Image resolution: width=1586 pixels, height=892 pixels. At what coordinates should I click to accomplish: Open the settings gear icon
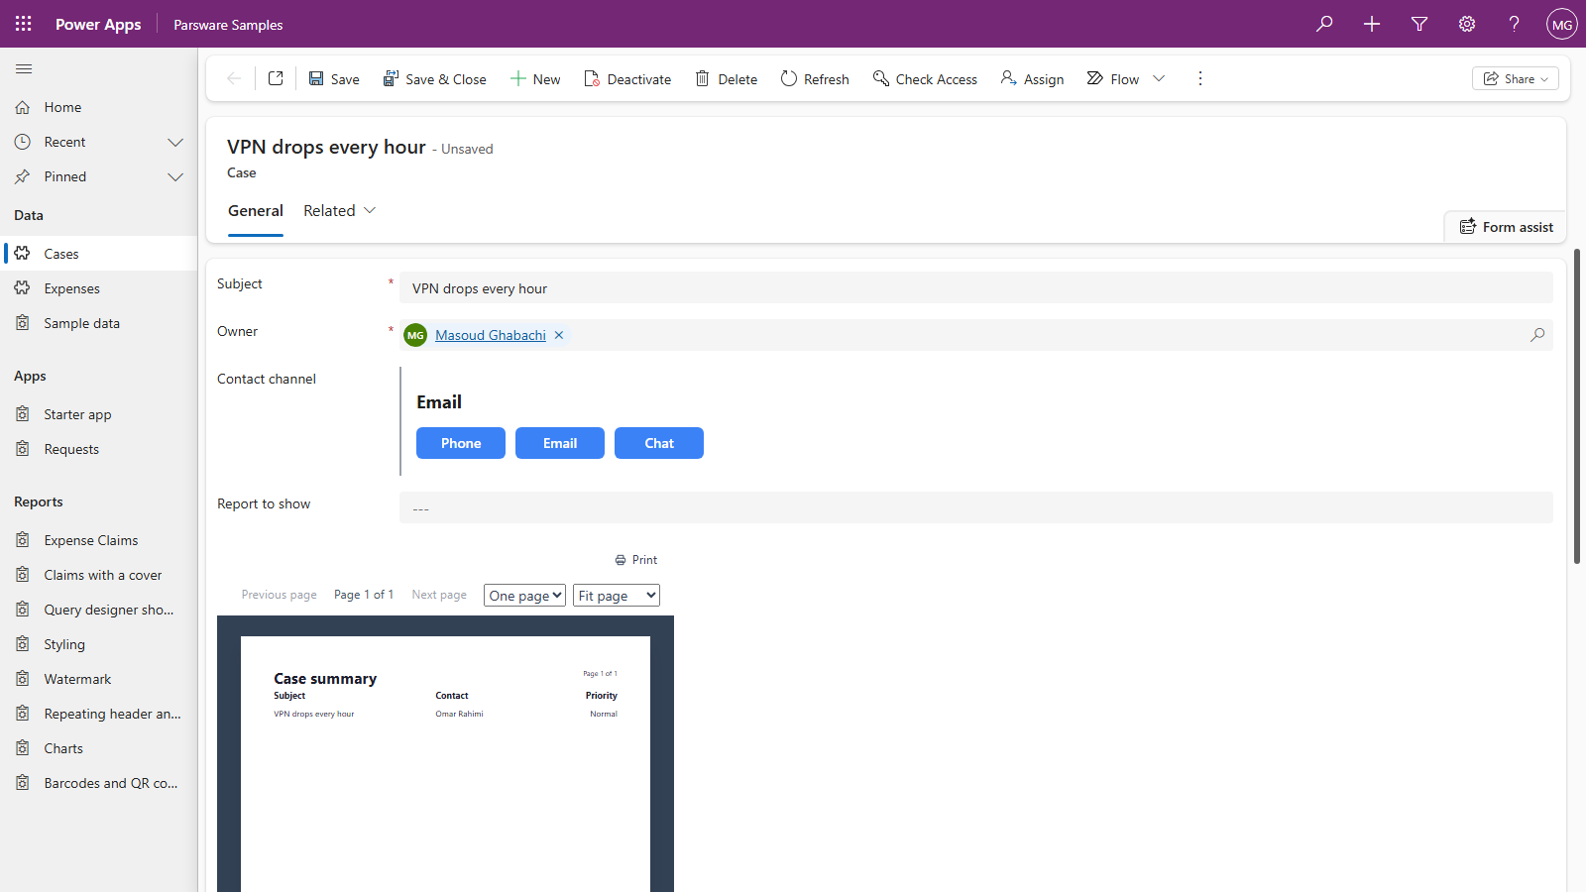pos(1467,24)
